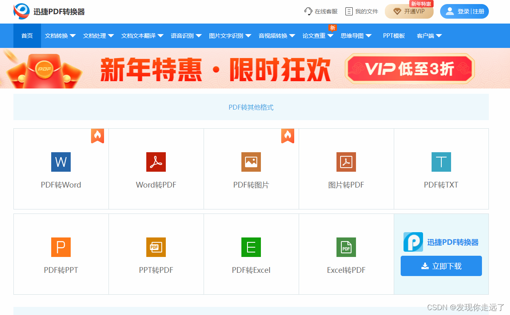Image resolution: width=510 pixels, height=315 pixels.
Task: Click the hot flame badge on PDF转Word
Action: pos(98,136)
